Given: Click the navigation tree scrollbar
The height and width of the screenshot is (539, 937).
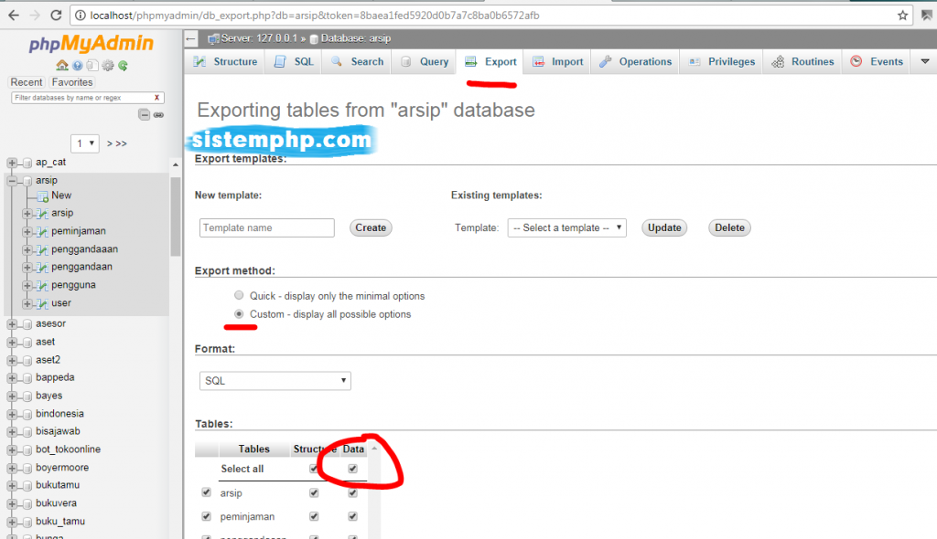Looking at the screenshot, I should 175,215.
